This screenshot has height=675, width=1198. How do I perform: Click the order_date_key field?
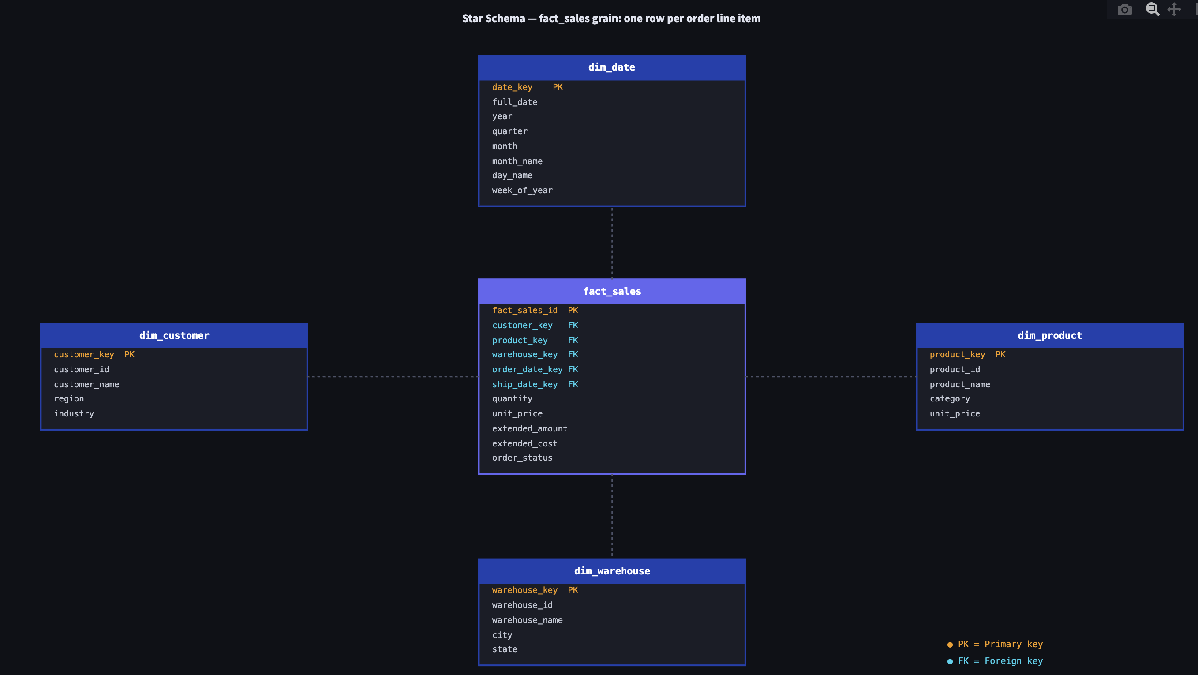click(528, 369)
